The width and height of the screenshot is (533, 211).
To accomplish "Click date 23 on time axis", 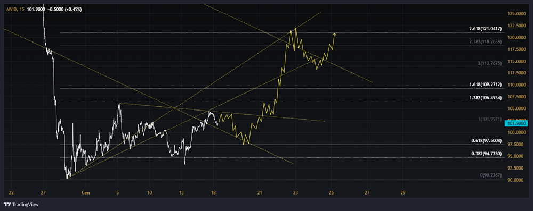I will tap(295, 193).
